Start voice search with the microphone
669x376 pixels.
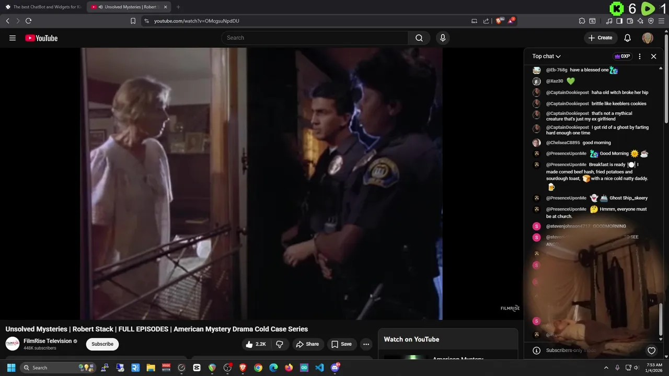tap(443, 38)
